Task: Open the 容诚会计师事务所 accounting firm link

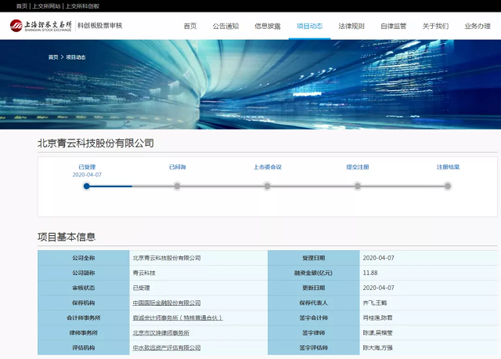Action: 178,317
